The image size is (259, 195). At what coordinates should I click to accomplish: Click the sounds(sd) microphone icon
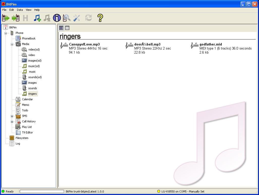click(x=24, y=77)
